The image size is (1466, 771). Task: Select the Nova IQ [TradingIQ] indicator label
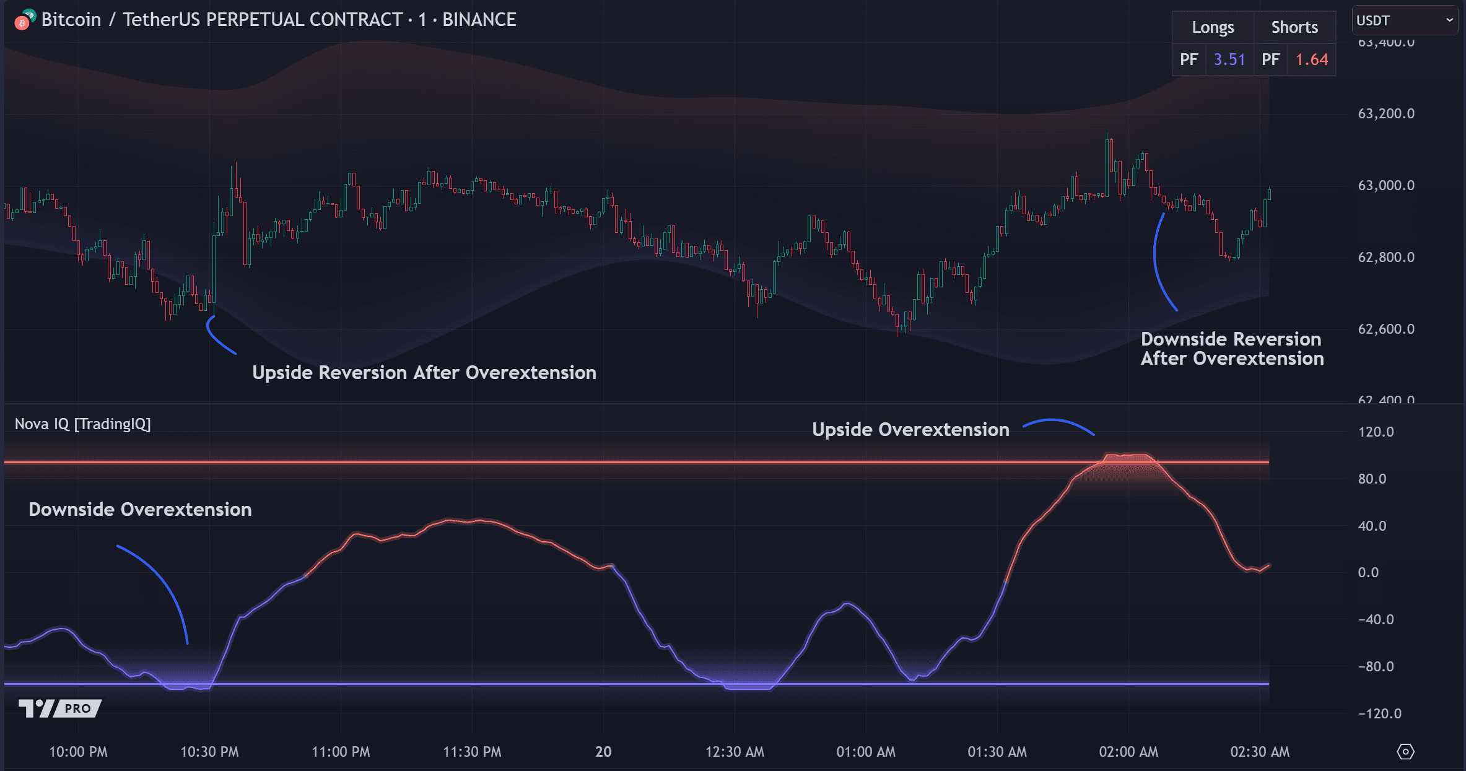tap(83, 424)
